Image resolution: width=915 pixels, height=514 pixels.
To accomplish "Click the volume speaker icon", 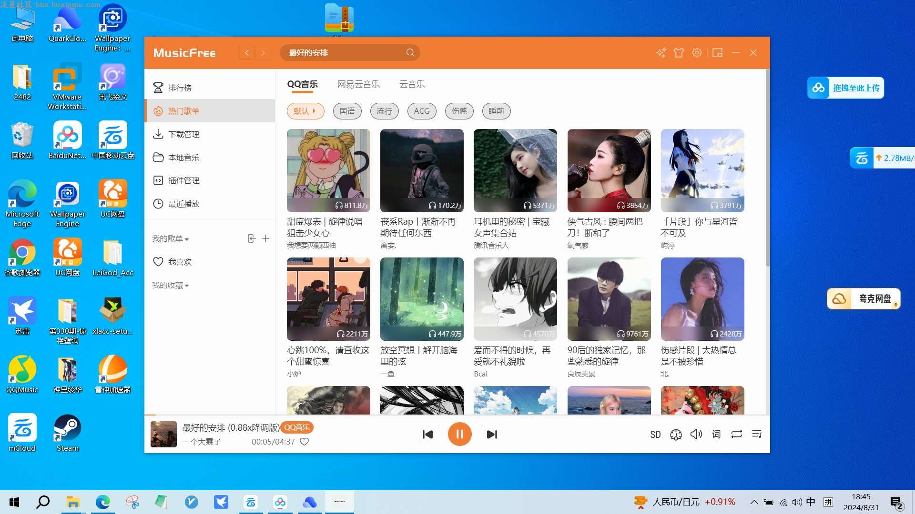I will pyautogui.click(x=696, y=434).
